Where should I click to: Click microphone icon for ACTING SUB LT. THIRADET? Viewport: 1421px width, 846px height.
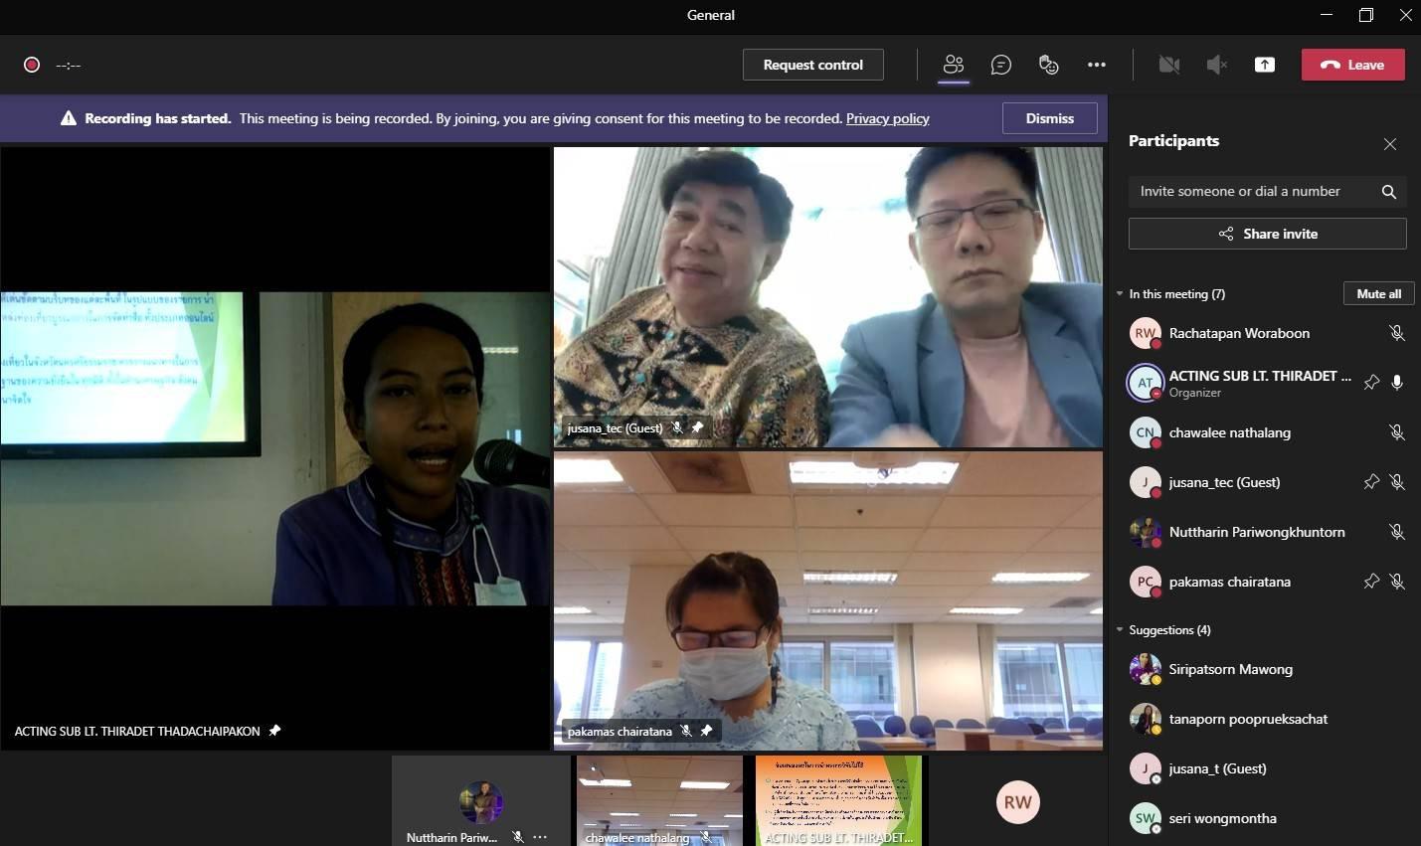tap(1397, 383)
